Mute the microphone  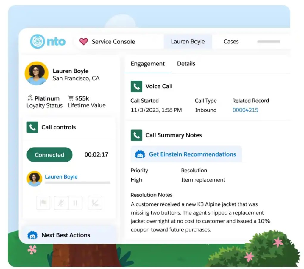(61, 203)
